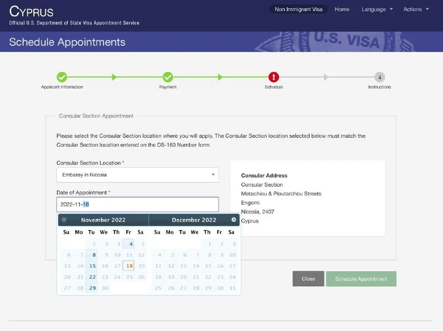
Task: Choose the highlighted November 18 date
Action: pos(128,266)
